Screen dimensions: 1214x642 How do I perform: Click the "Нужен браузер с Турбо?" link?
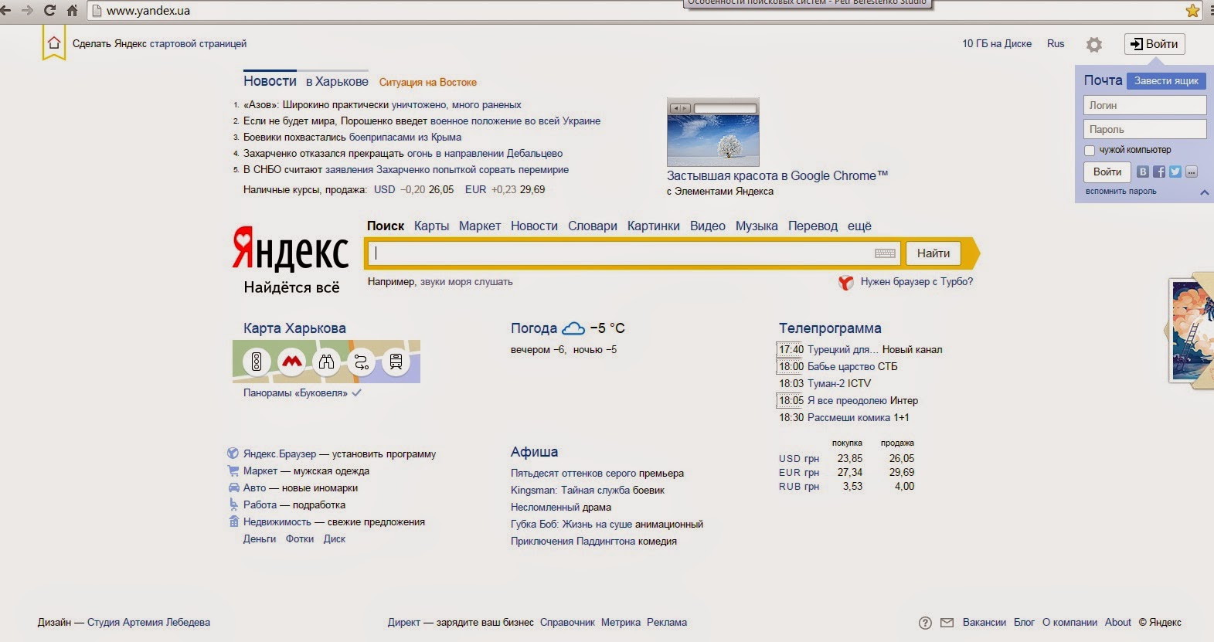(916, 281)
